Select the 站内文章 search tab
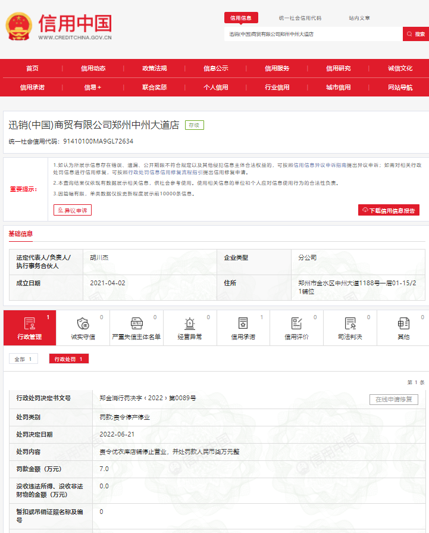The height and width of the screenshot is (533, 429). coord(359,18)
